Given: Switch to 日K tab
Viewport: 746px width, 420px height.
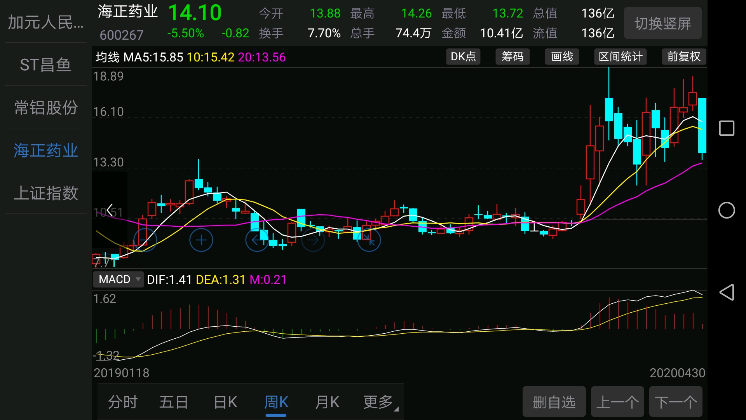Looking at the screenshot, I should 225,402.
